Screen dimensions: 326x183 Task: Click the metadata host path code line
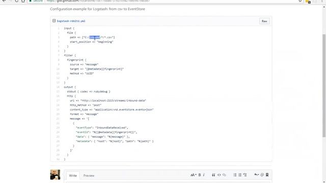[x=115, y=141]
